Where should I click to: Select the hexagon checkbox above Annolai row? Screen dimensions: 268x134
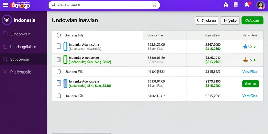(59, 72)
